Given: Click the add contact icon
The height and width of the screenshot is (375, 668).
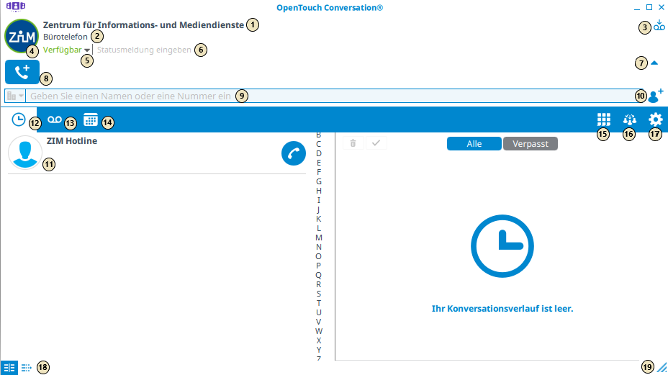Looking at the screenshot, I should point(654,96).
